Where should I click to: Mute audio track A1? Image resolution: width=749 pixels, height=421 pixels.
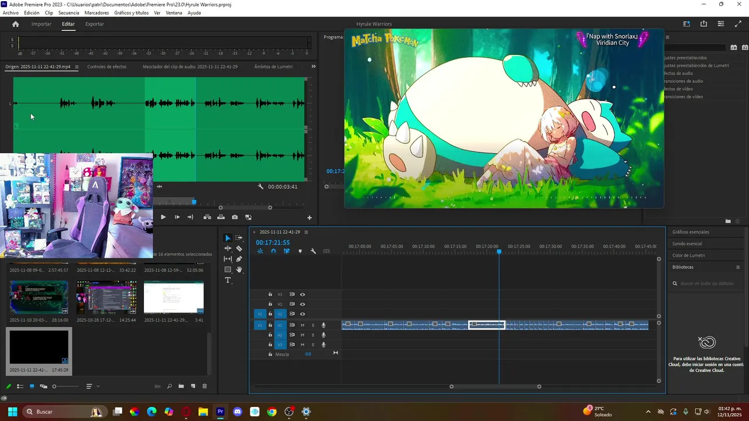coord(303,325)
